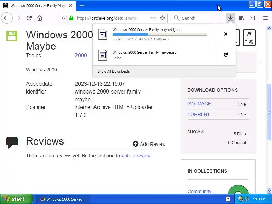Click the 5 Files count text

click(240, 134)
